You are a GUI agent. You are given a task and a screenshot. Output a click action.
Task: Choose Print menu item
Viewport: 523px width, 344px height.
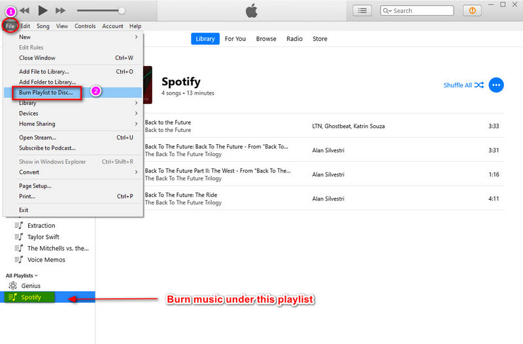tap(73, 196)
